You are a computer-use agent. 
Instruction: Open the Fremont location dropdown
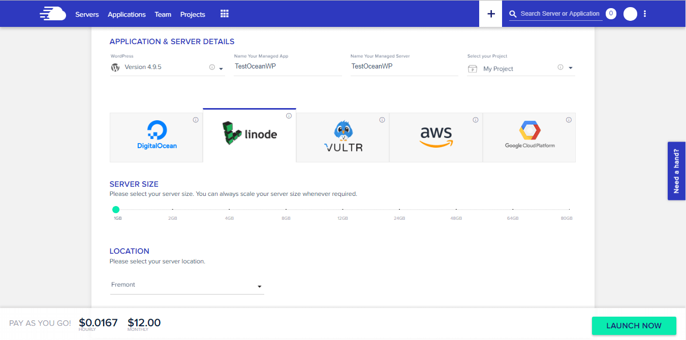[187, 285]
